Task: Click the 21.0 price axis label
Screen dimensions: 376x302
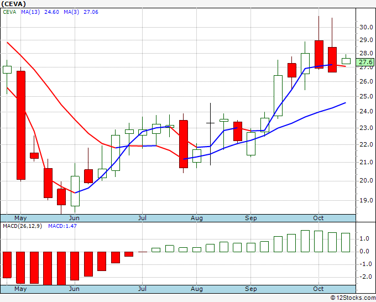Action: click(366, 162)
